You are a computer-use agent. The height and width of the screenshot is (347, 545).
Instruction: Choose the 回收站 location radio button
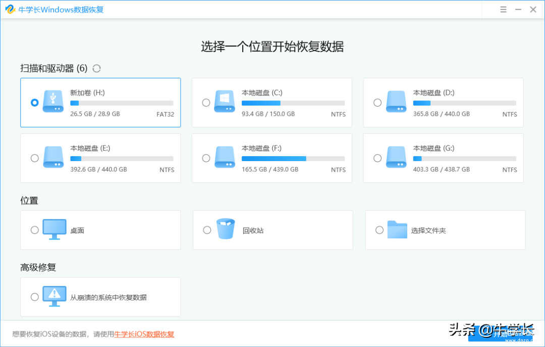click(x=207, y=230)
